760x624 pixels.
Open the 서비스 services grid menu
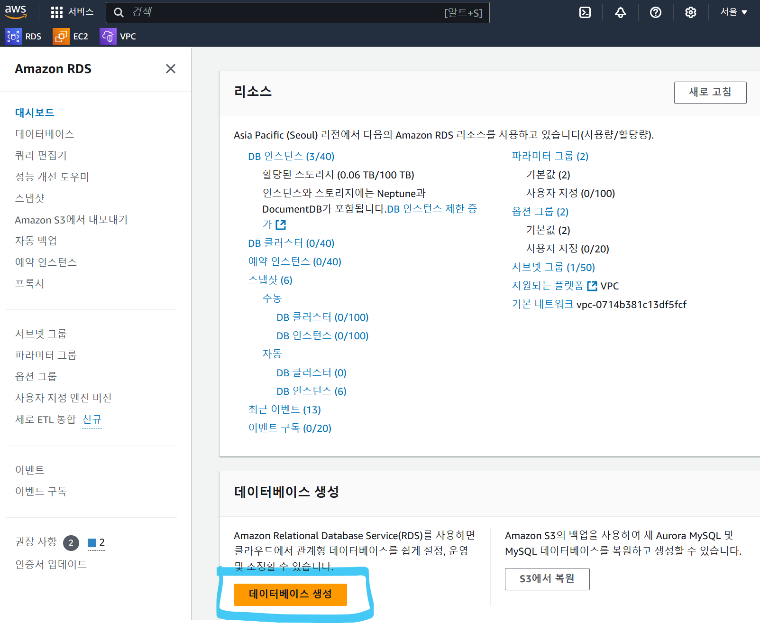pyautogui.click(x=72, y=12)
